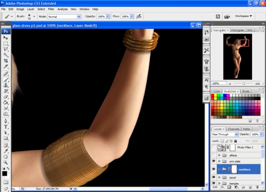Toggle lock all for layer

(x=235, y=141)
